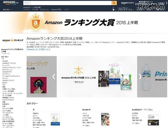Expand the カテゴリー dropdown in header
Viewport: 168px width, 128px height.
coord(8,10)
